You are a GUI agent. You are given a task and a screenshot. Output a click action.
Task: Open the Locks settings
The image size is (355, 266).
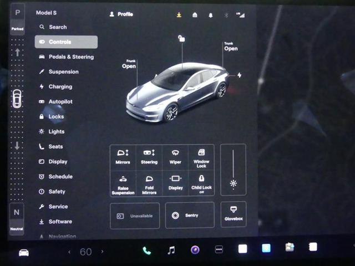click(52, 116)
